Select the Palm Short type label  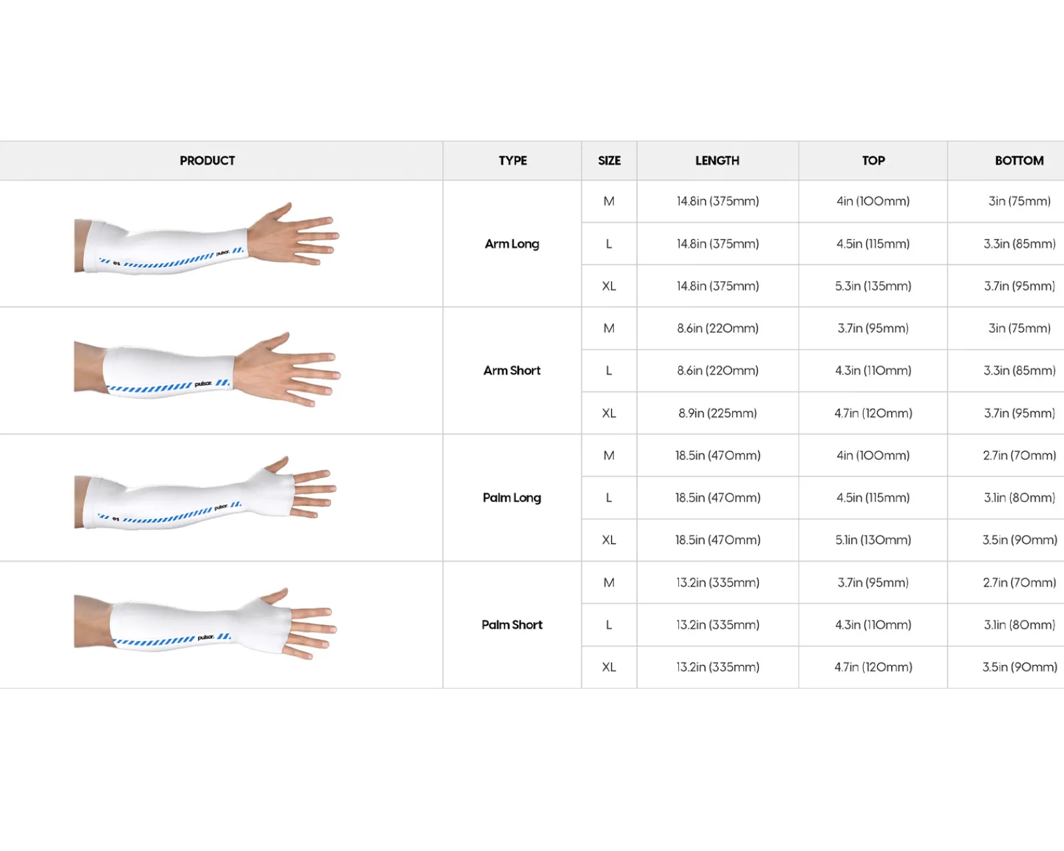512,624
